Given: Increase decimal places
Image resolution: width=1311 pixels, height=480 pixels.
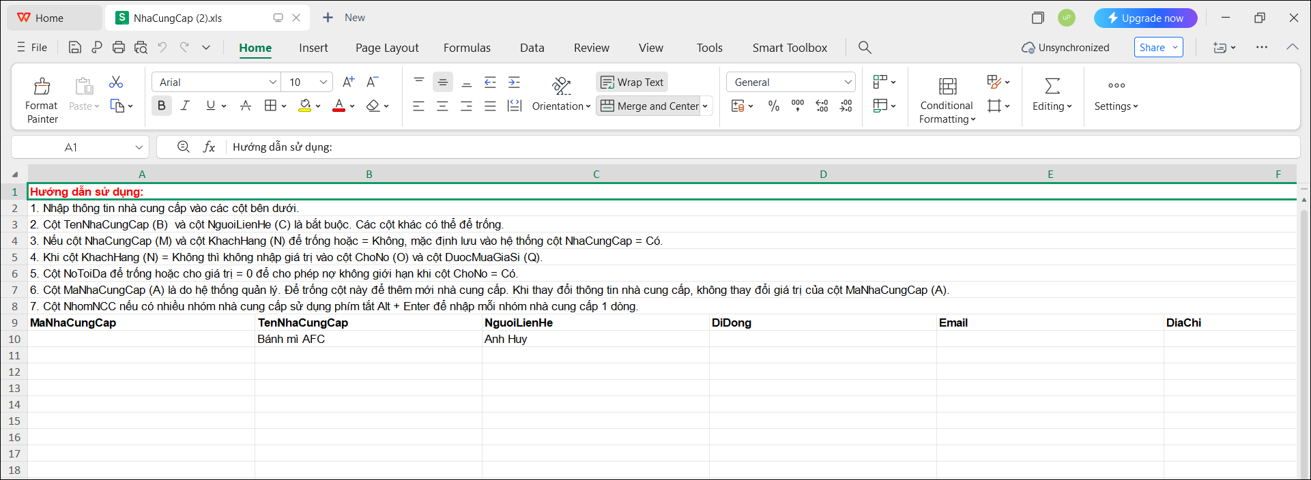Looking at the screenshot, I should [822, 106].
